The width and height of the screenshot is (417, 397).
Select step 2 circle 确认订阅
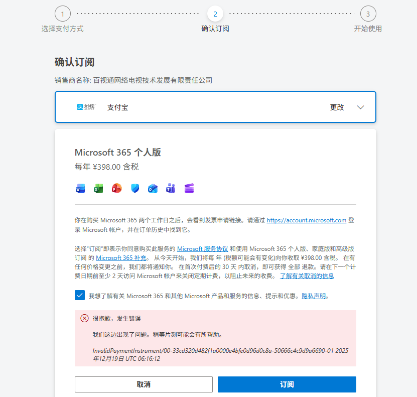[215, 14]
